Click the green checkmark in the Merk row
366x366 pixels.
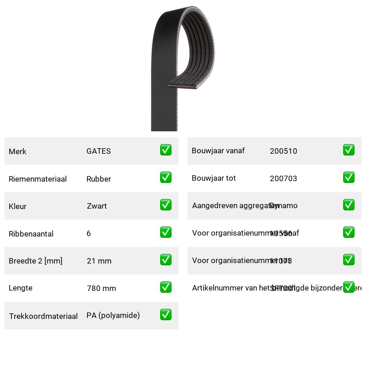pyautogui.click(x=166, y=150)
